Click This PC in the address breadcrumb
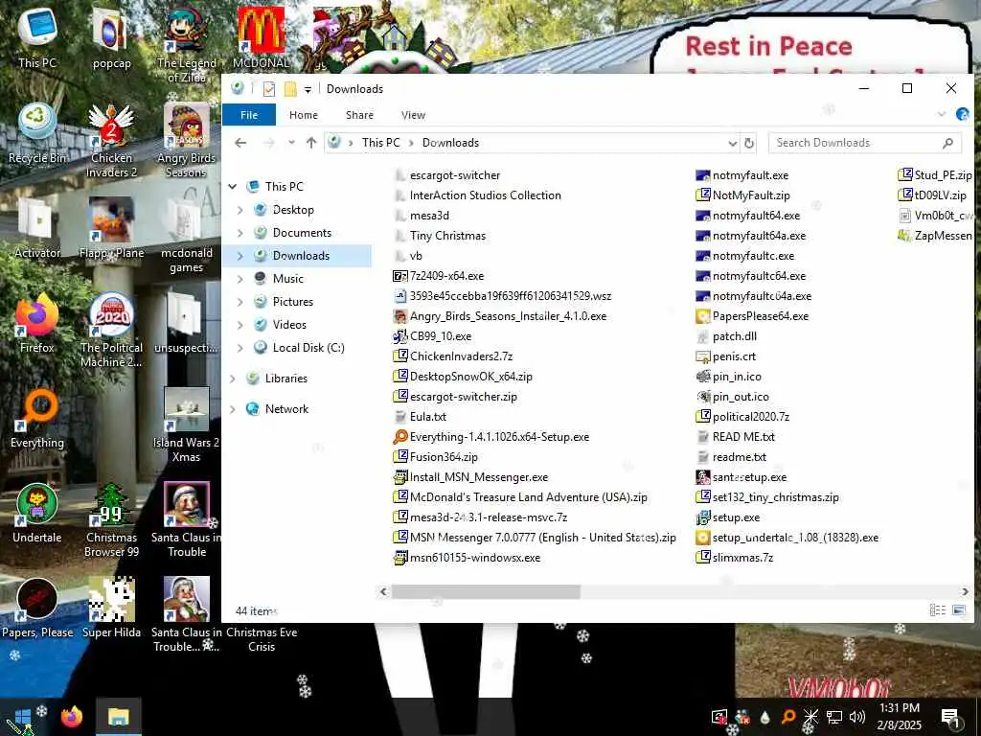The image size is (981, 736). pyautogui.click(x=380, y=143)
